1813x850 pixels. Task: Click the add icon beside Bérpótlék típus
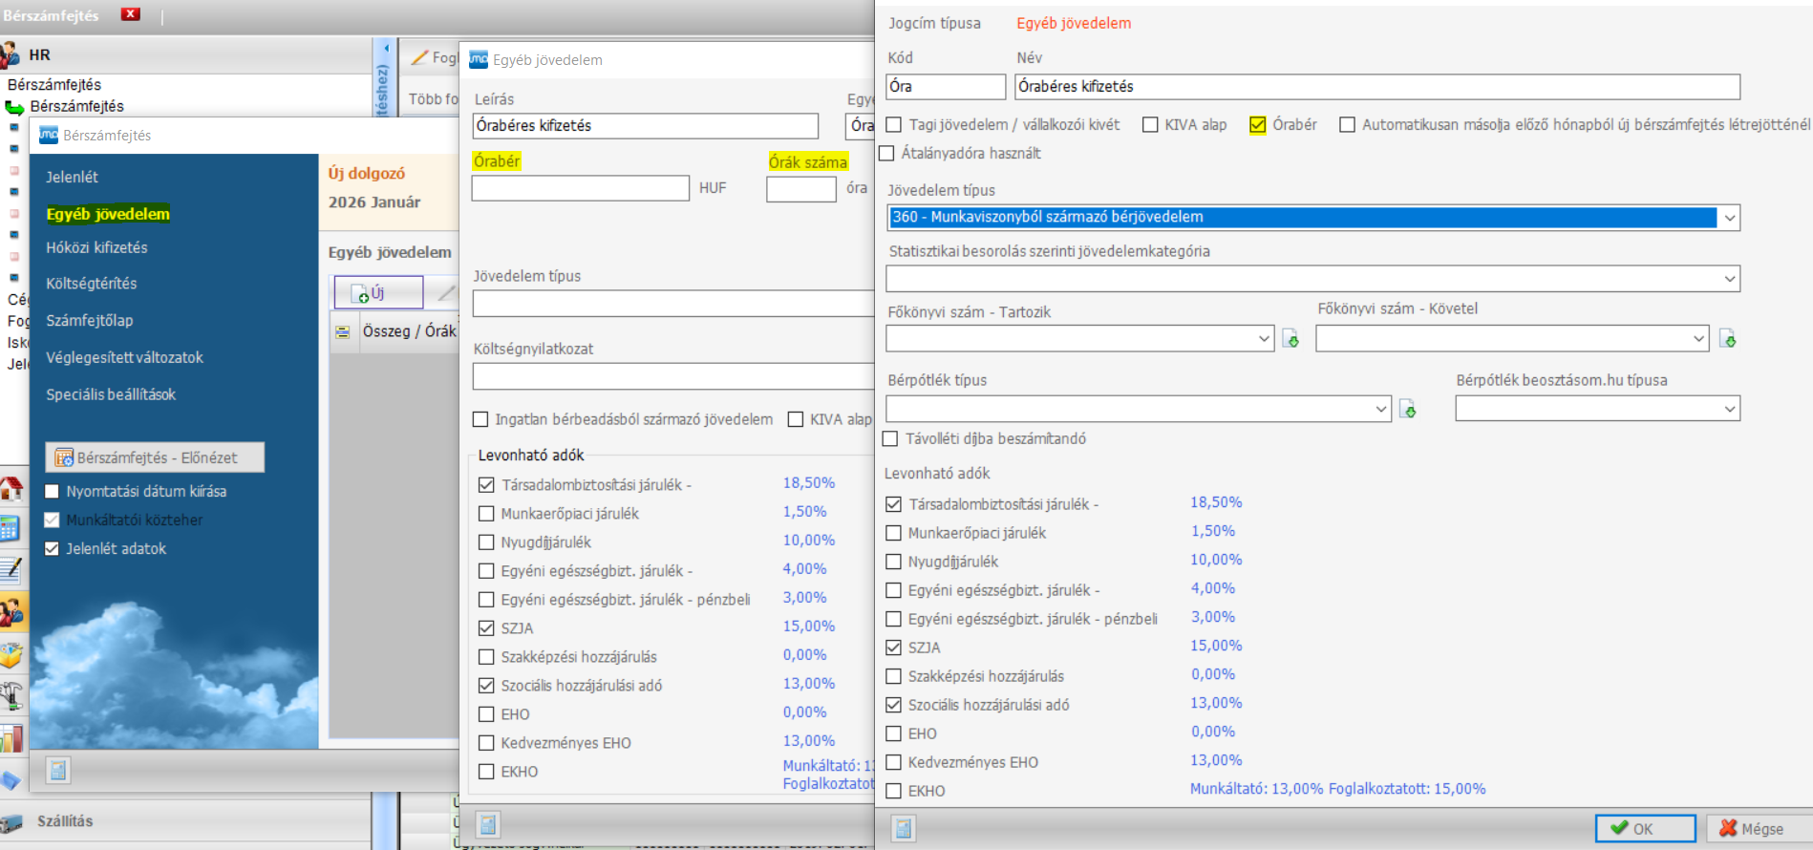[1407, 410]
